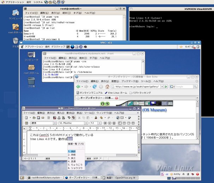Screen dimensions: 214x183
Task: Open paragraph style dropdown showing 標準
Action: pos(55,123)
